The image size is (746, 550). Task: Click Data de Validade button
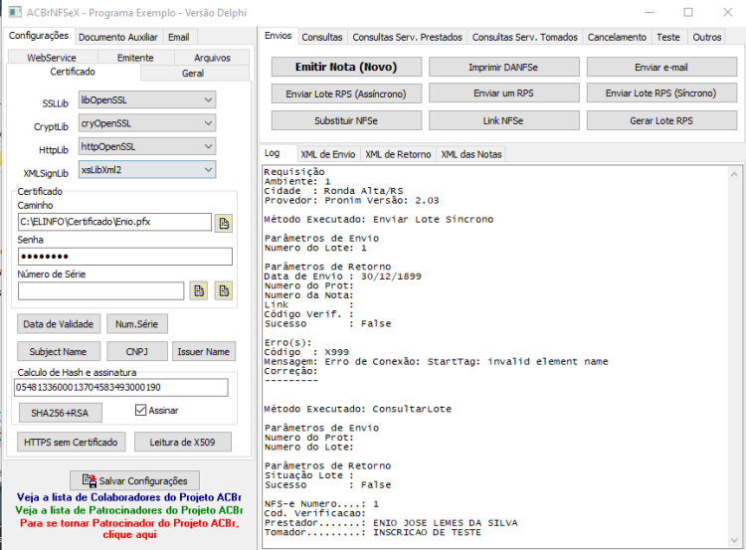point(59,323)
